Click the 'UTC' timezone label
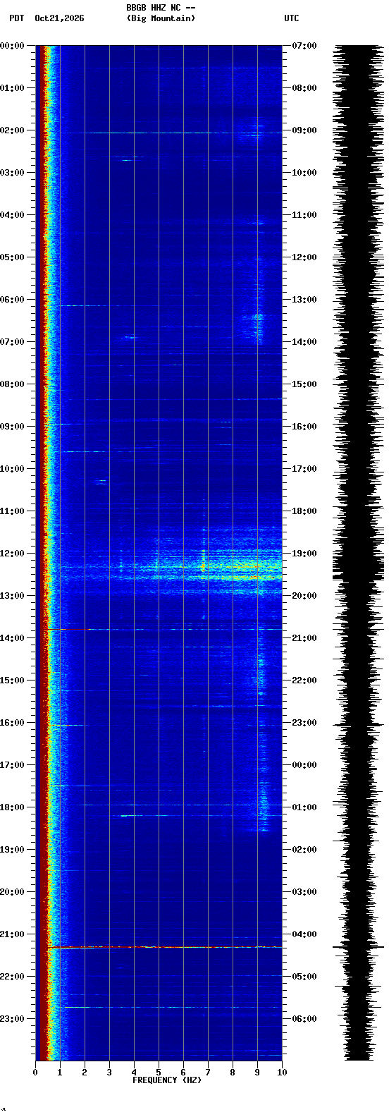 click(x=292, y=18)
